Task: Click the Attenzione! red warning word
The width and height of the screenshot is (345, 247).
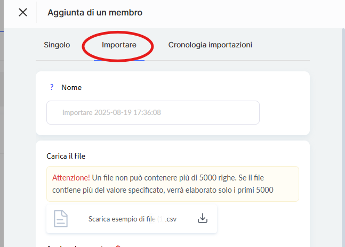Action: click(71, 177)
